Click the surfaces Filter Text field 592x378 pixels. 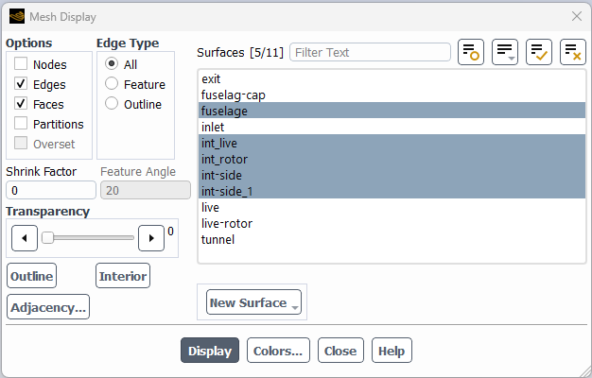coord(370,52)
